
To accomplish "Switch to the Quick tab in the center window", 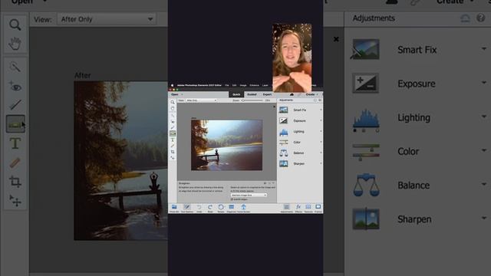I will click(236, 94).
